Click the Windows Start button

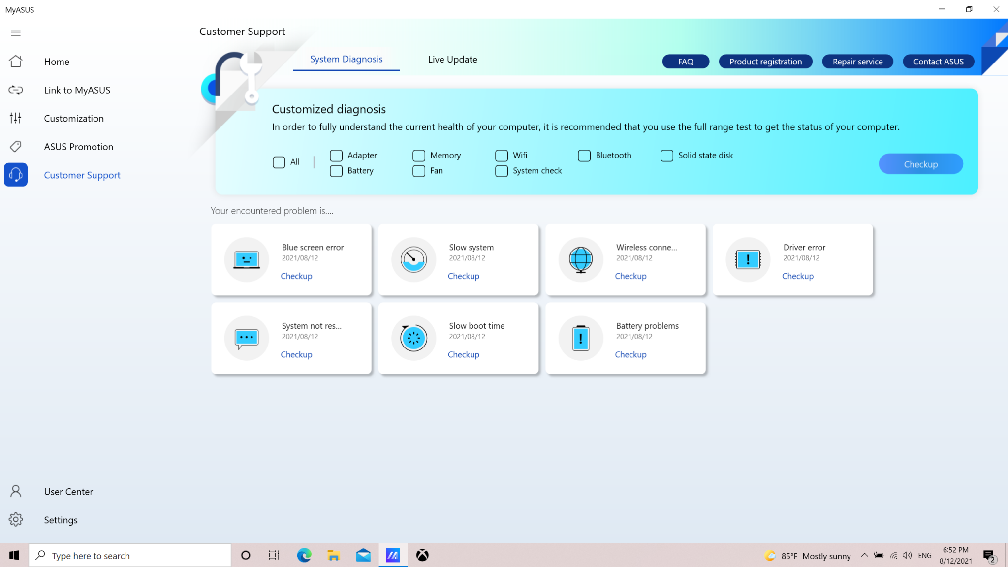click(14, 555)
